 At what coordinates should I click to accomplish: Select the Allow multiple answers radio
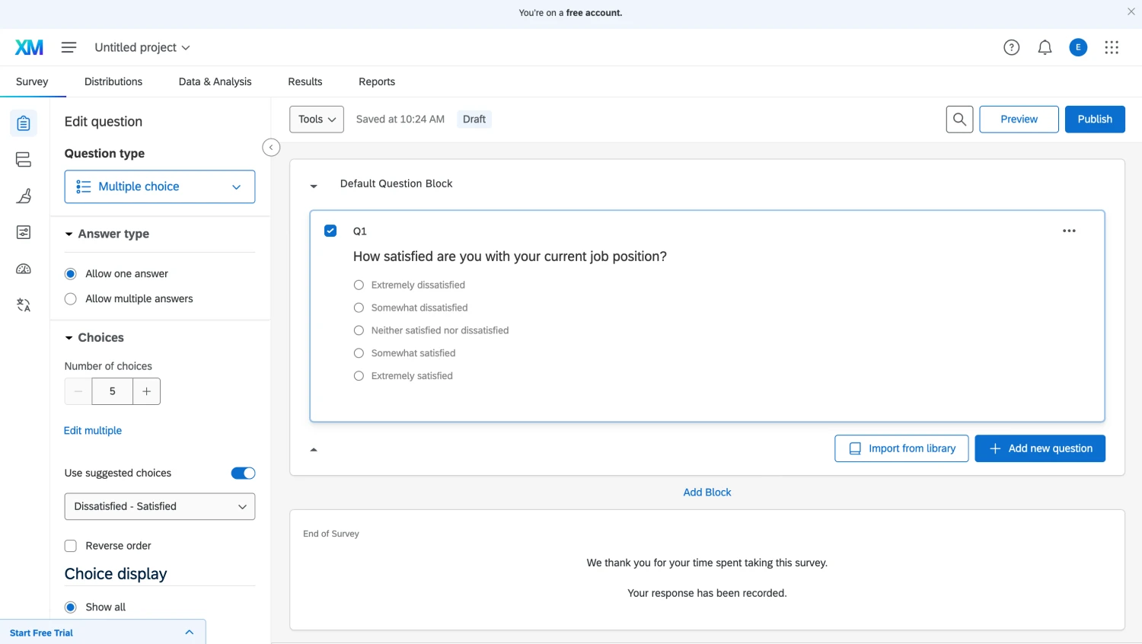(71, 299)
